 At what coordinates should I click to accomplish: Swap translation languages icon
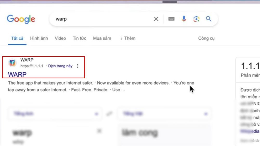109,114
